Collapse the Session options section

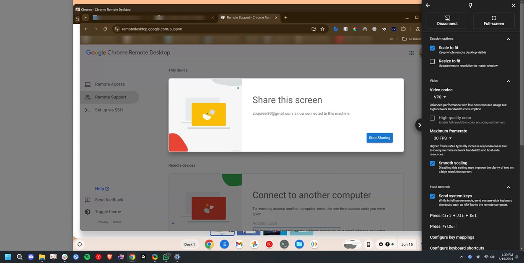point(508,39)
